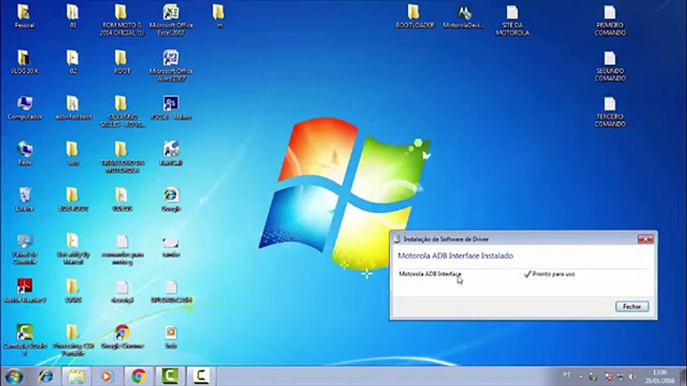Select the BOOTLOADER folder

414,17
